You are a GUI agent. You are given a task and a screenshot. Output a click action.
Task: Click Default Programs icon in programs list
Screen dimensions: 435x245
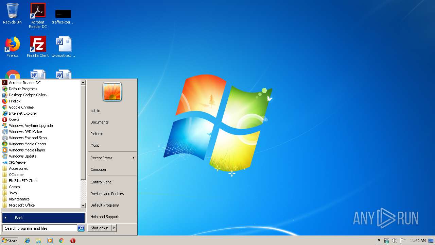(x=5, y=89)
